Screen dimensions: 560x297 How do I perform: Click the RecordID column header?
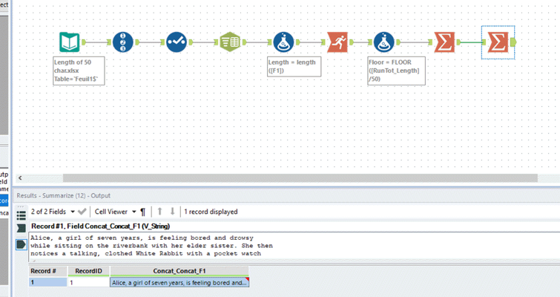click(x=88, y=271)
